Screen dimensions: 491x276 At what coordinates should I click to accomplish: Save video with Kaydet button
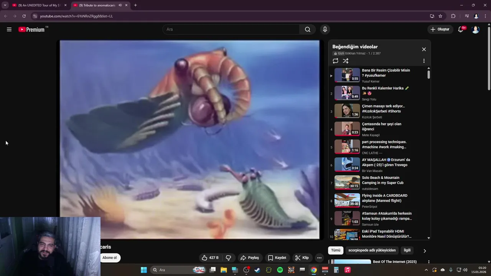coord(277,258)
